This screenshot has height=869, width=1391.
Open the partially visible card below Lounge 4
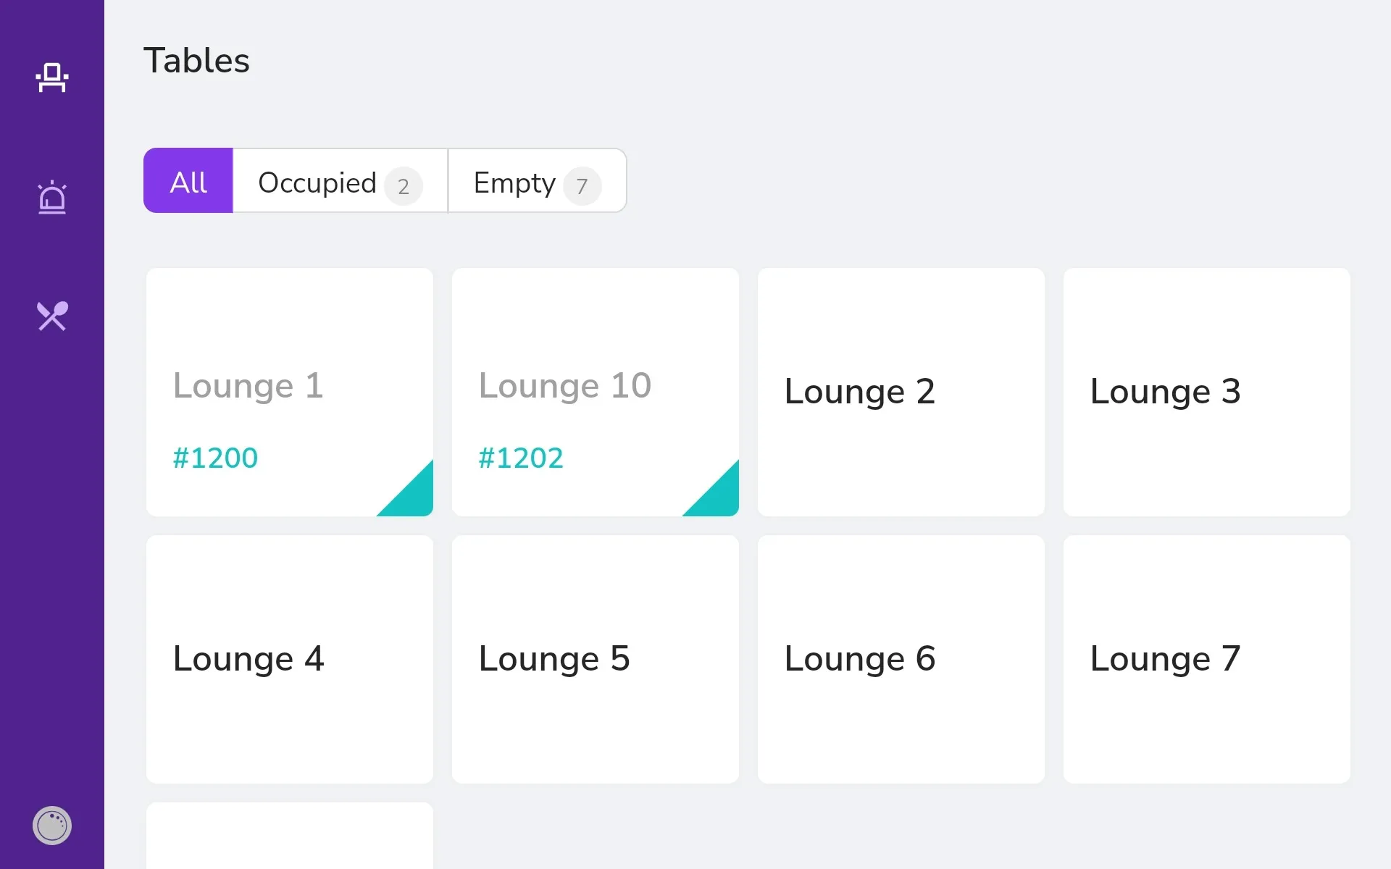pos(290,836)
